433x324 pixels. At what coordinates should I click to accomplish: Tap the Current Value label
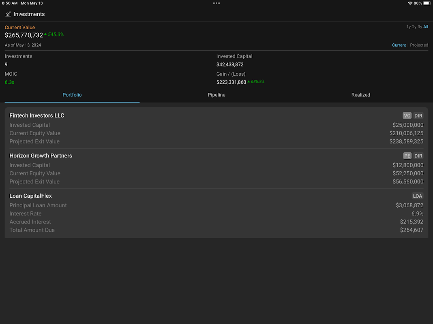pyautogui.click(x=20, y=27)
